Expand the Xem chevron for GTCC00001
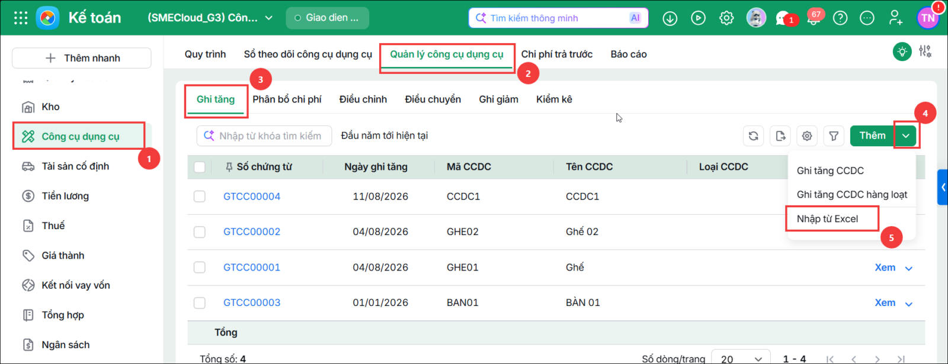Image resolution: width=948 pixels, height=364 pixels. pyautogui.click(x=909, y=268)
